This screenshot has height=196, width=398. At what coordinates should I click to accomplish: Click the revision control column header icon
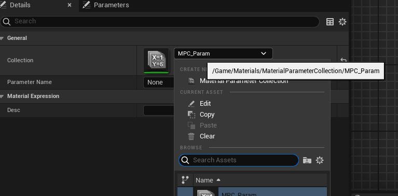pyautogui.click(x=185, y=180)
